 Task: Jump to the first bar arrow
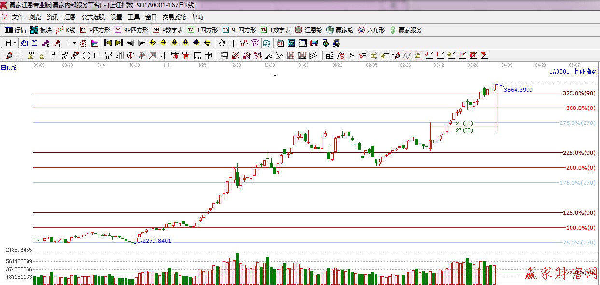tap(108, 43)
